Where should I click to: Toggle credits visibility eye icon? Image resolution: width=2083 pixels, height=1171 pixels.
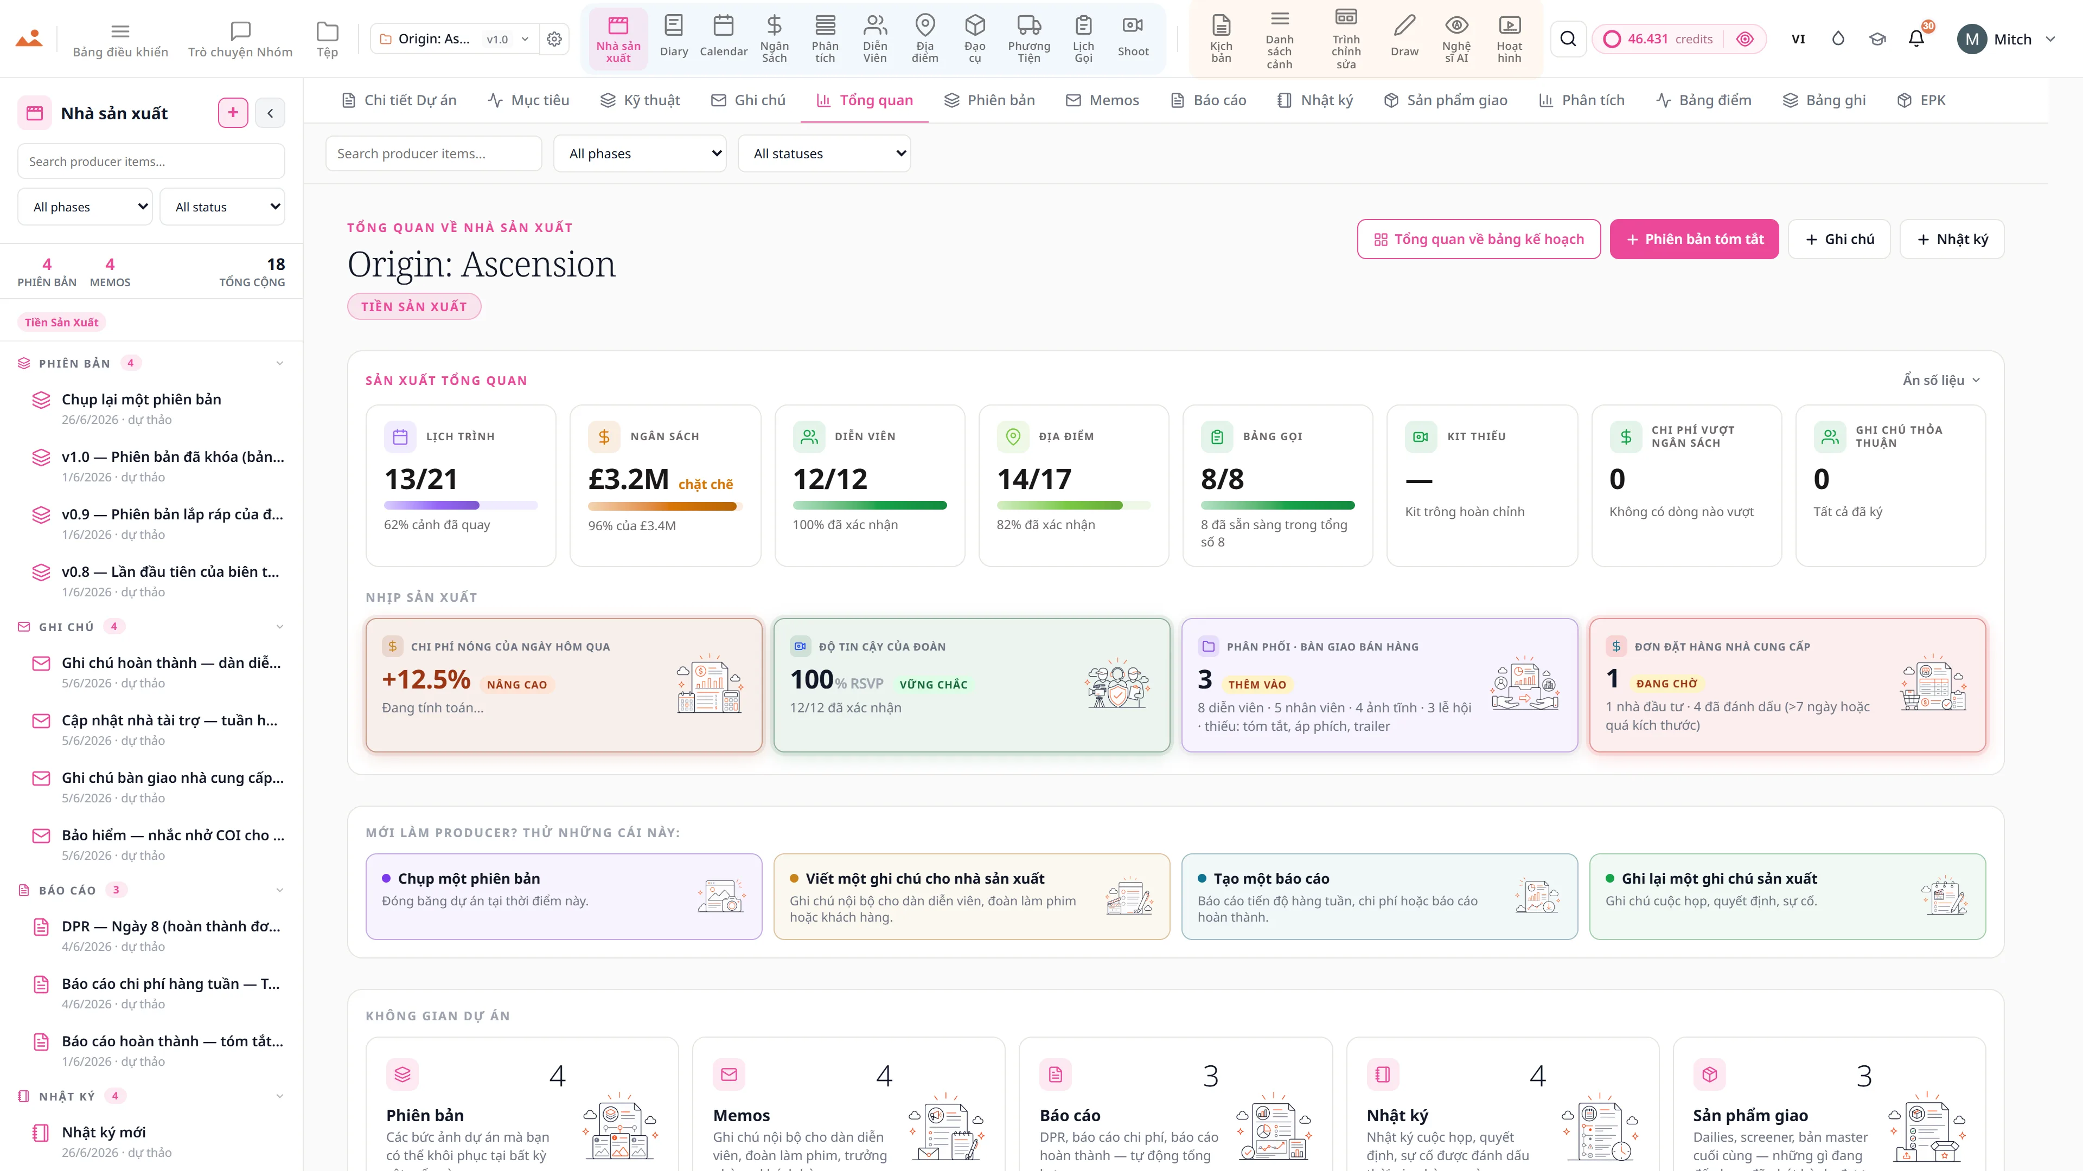(1745, 39)
